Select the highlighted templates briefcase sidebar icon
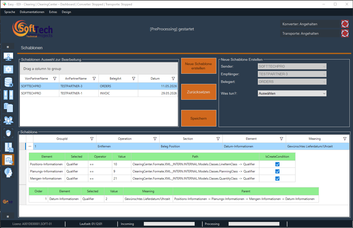353x228 pixels. click(x=8, y=160)
